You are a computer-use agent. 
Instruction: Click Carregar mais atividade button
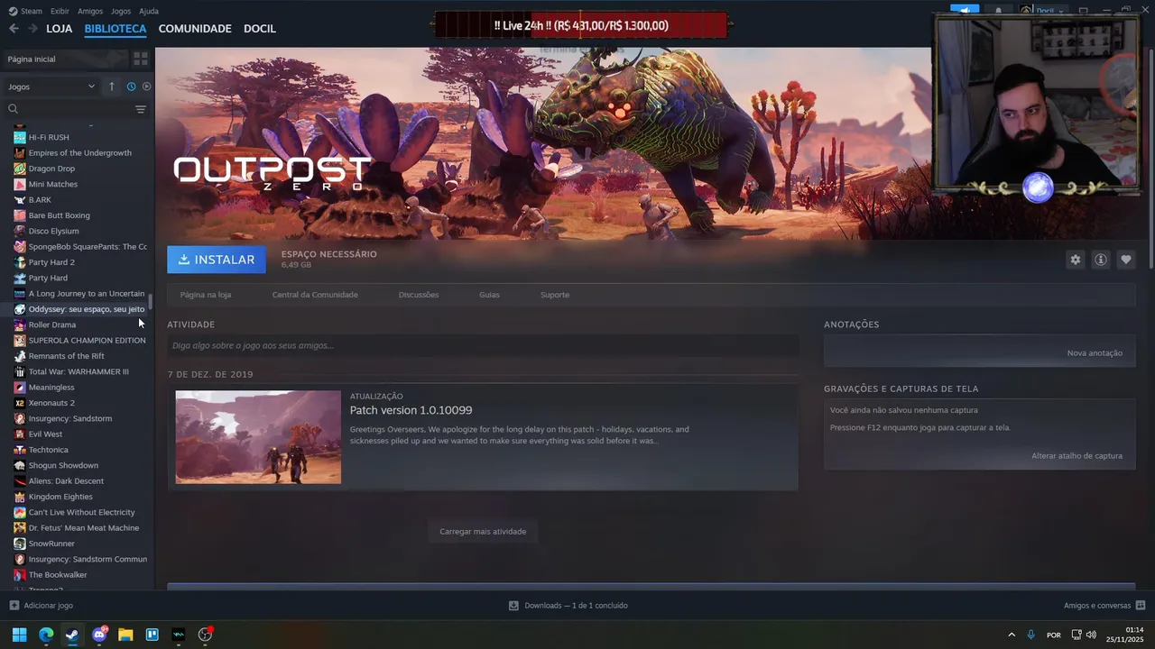click(483, 532)
